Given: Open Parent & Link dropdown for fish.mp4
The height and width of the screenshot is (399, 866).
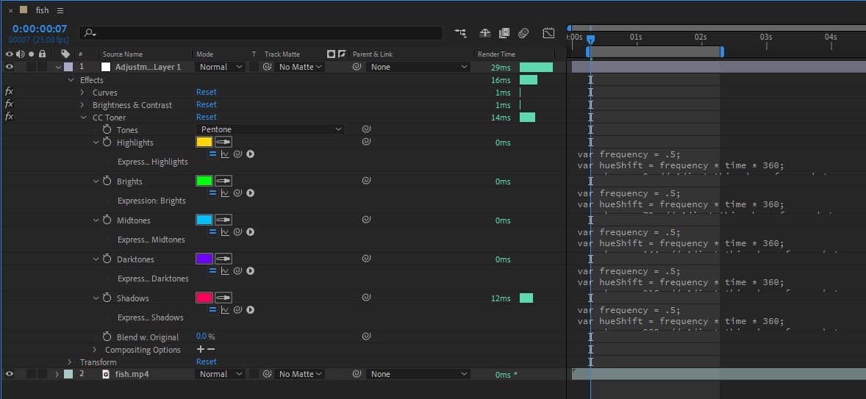Looking at the screenshot, I should pyautogui.click(x=418, y=373).
